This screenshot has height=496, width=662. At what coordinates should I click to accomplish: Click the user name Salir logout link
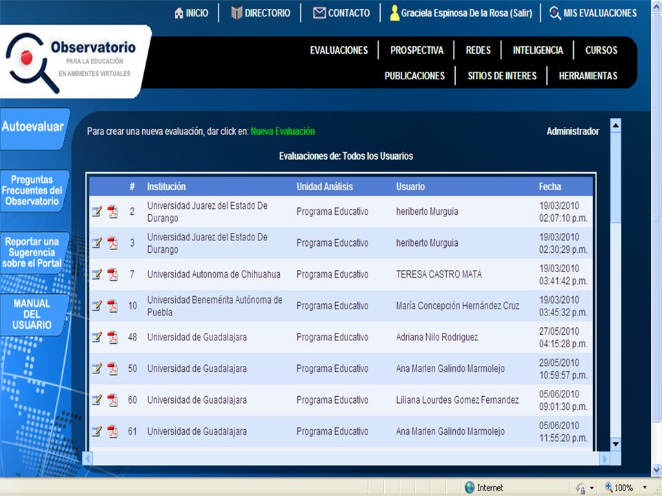click(467, 13)
